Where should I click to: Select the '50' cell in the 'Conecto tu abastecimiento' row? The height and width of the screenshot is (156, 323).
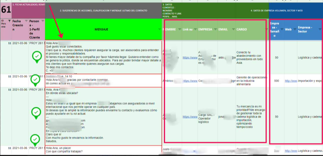tap(276, 57)
